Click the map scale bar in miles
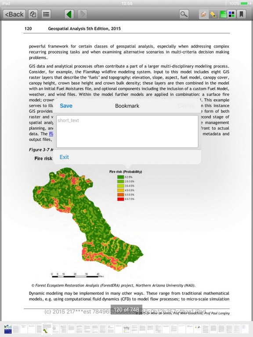The image size is (253, 337). 77,275
